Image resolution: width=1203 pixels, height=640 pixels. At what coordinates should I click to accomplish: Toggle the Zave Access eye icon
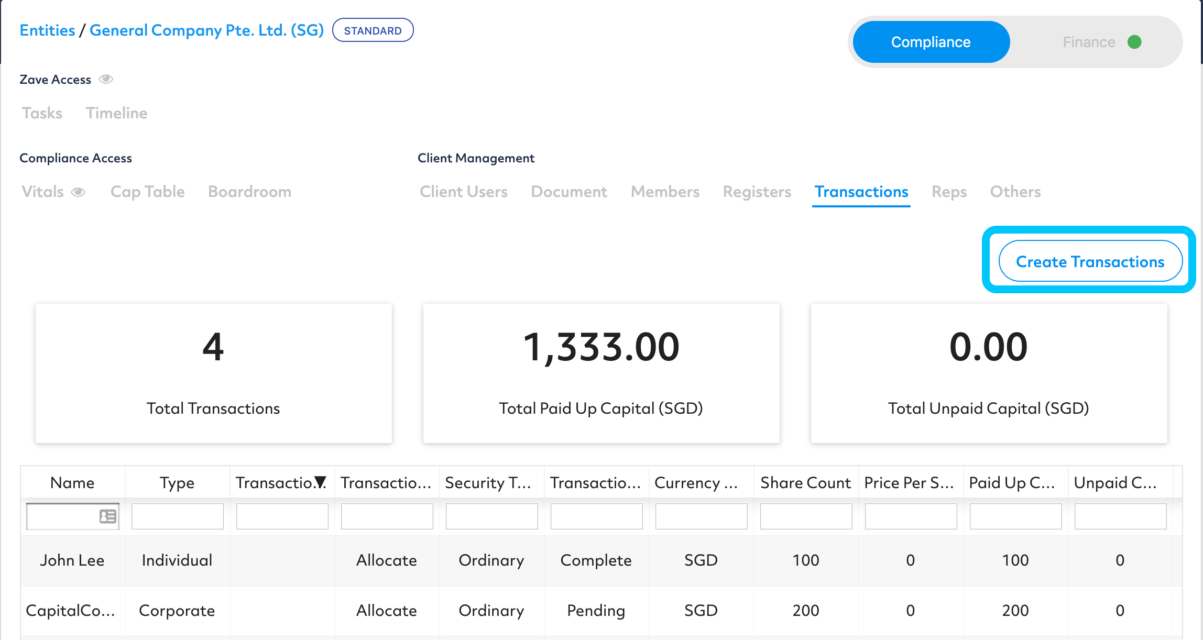point(106,79)
